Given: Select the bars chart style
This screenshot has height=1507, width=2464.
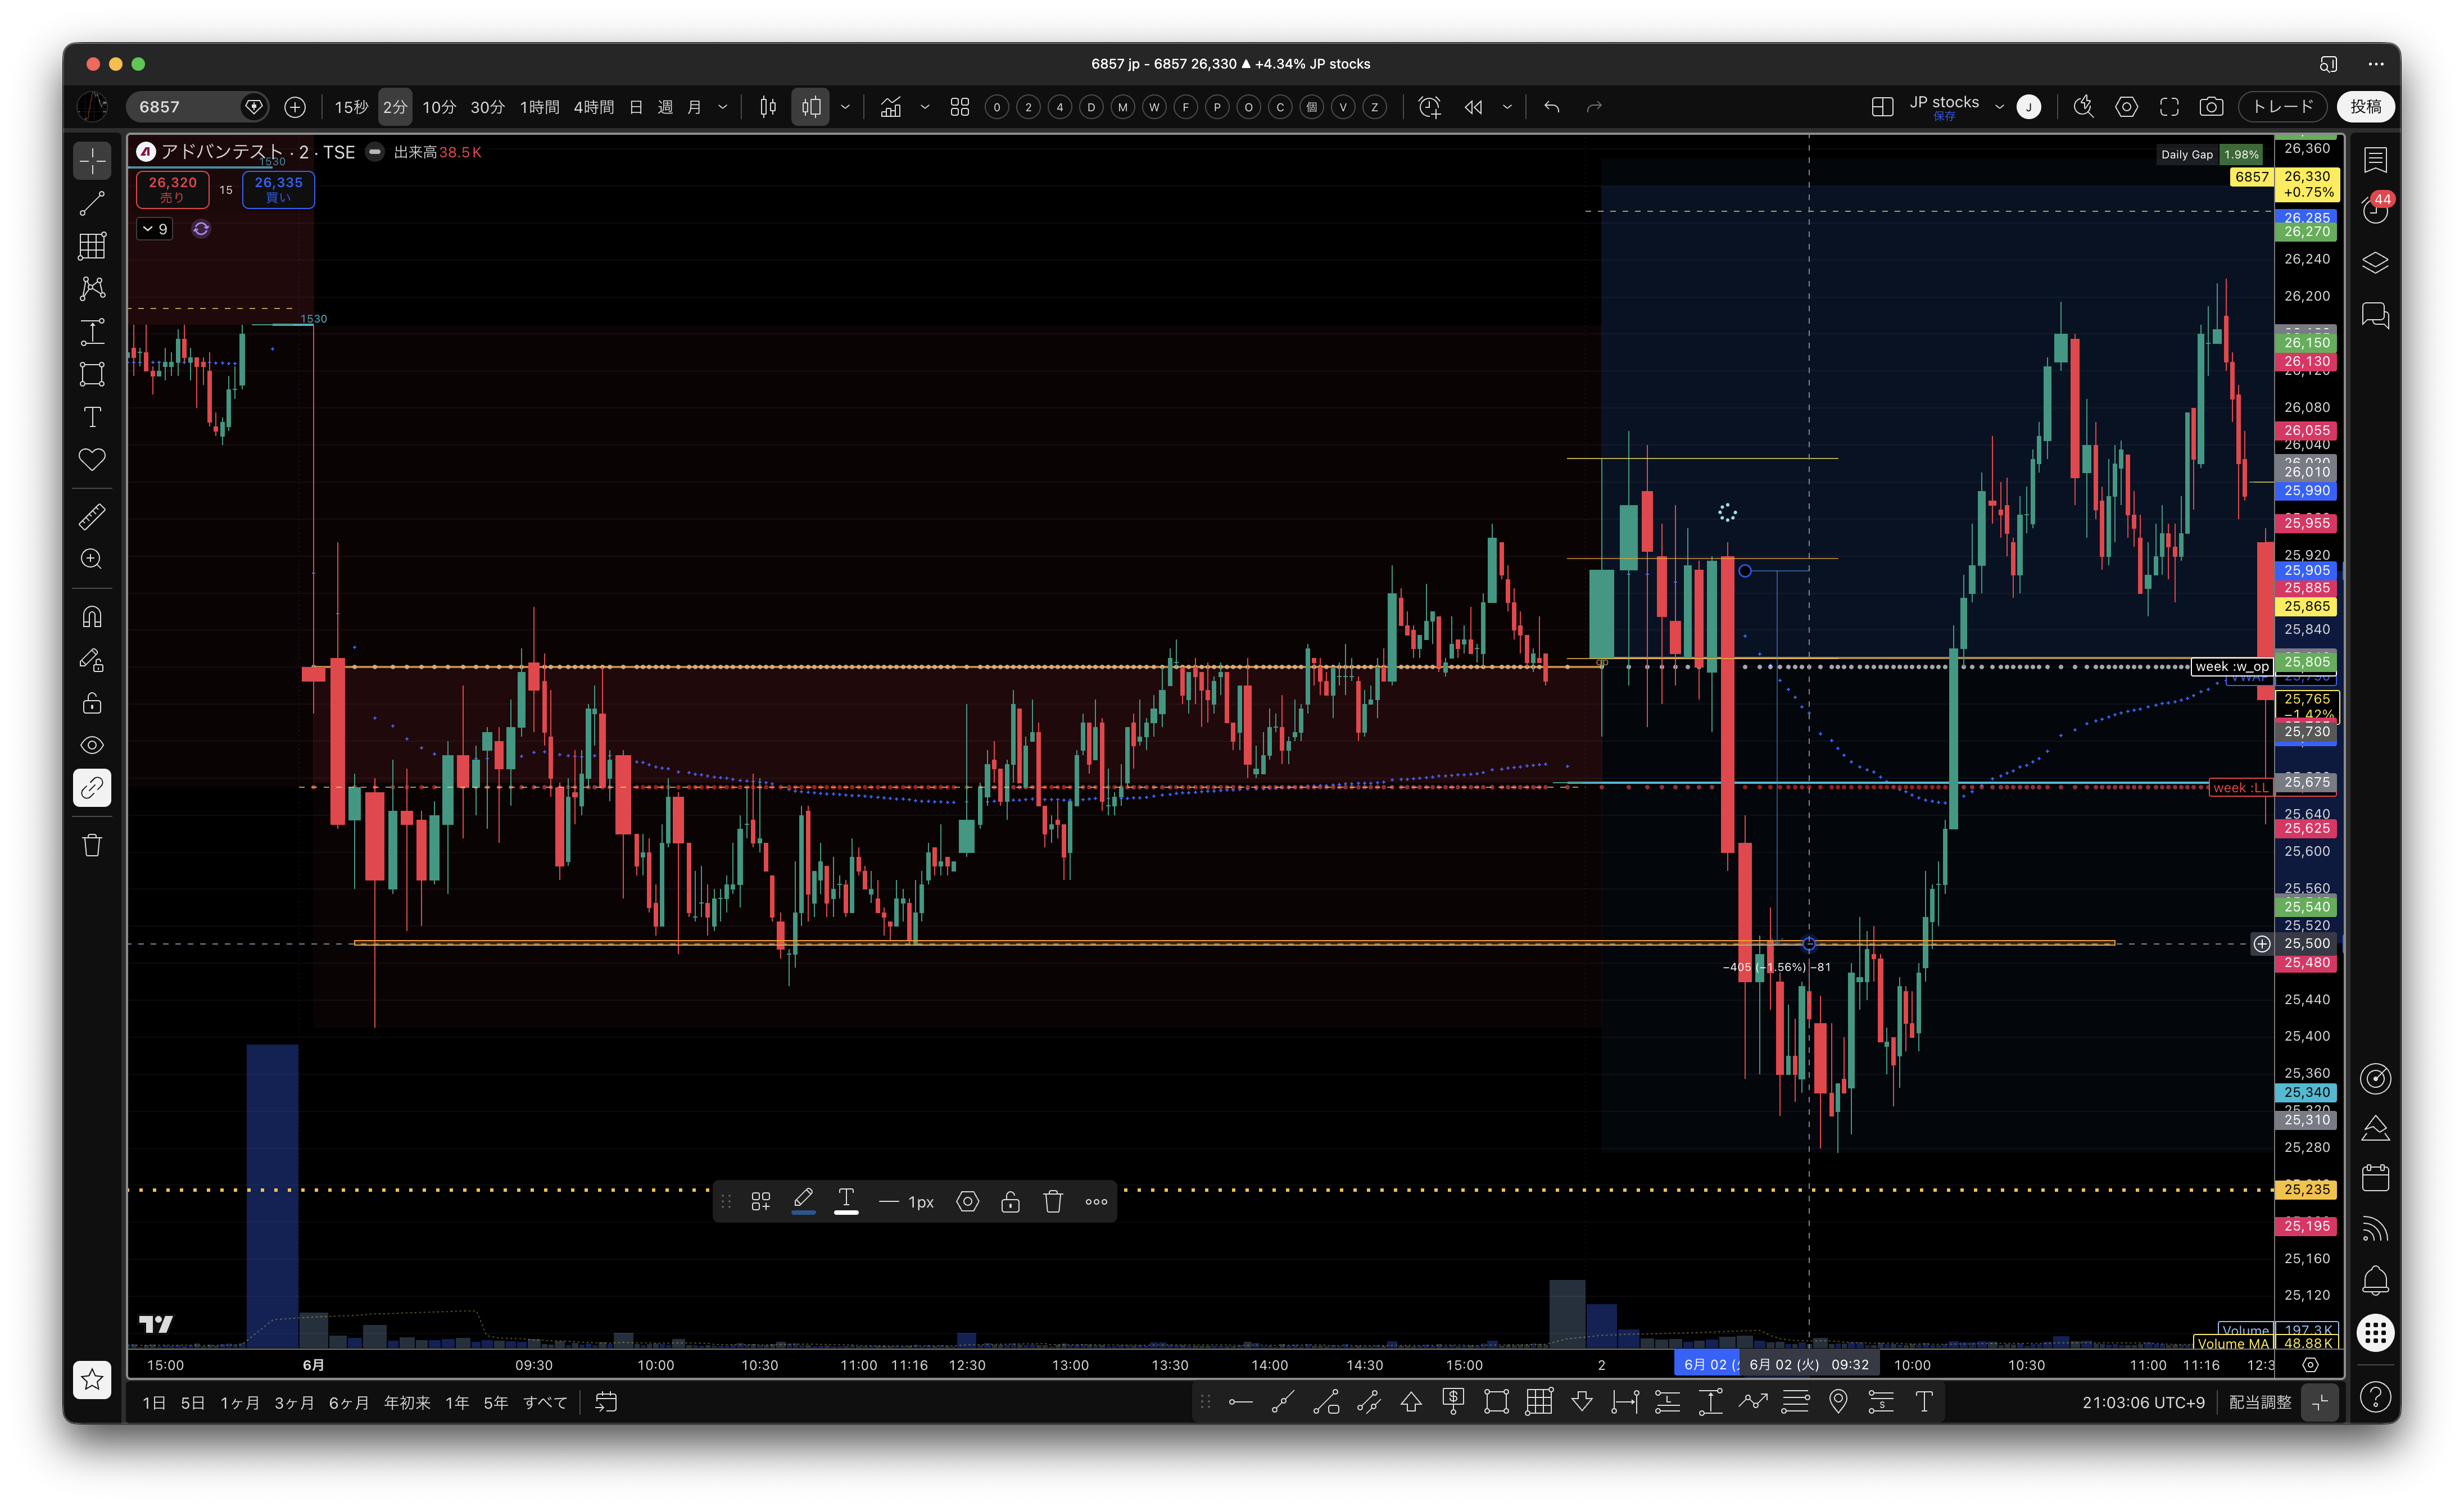Looking at the screenshot, I should tap(768, 107).
